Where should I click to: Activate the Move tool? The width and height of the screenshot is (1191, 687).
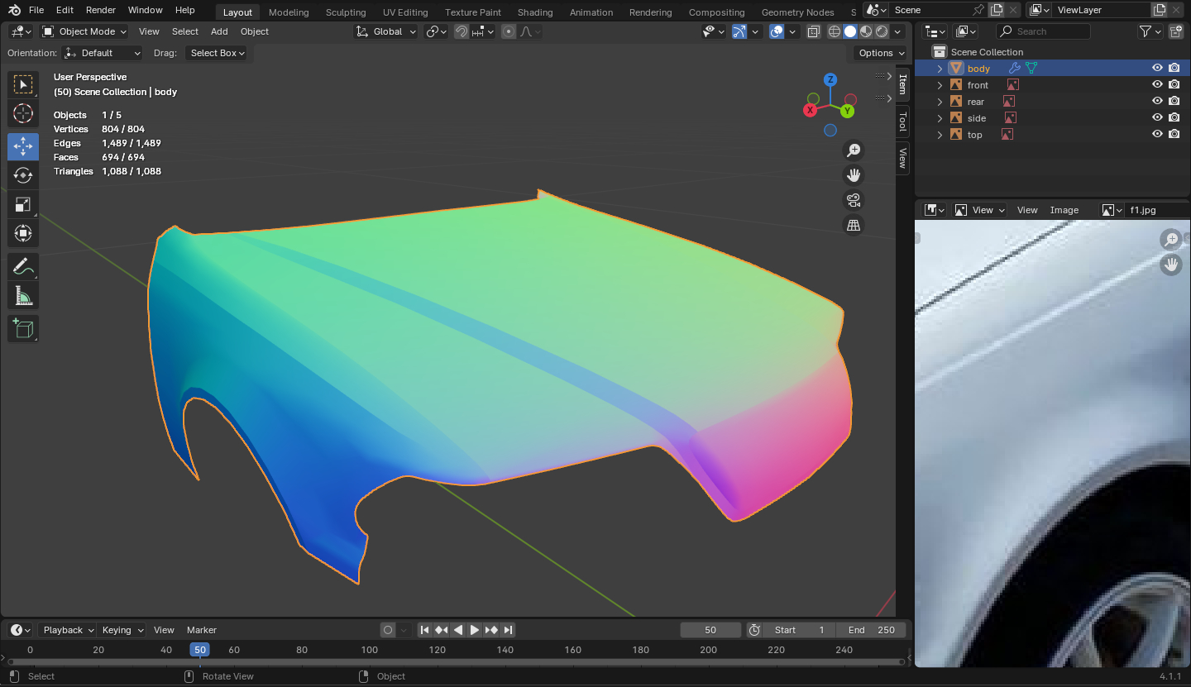click(x=23, y=146)
